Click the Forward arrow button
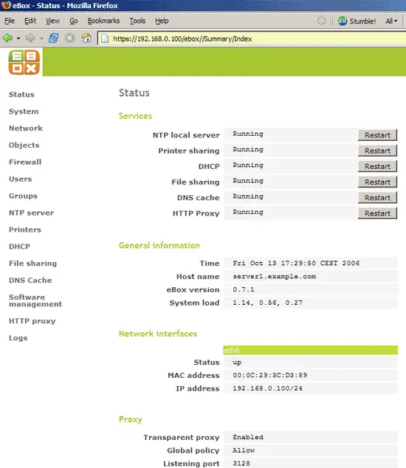The width and height of the screenshot is (406, 468). (30, 38)
